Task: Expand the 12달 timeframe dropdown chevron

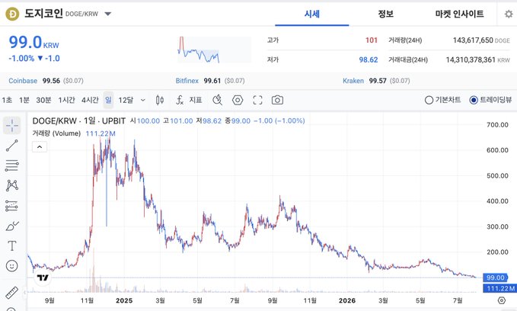Action: (x=143, y=100)
